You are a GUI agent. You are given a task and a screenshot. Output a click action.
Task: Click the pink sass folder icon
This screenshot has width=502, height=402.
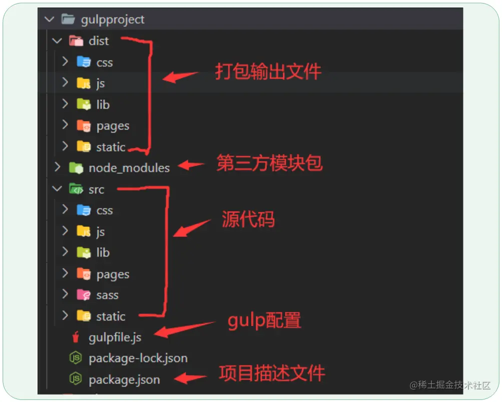84,294
